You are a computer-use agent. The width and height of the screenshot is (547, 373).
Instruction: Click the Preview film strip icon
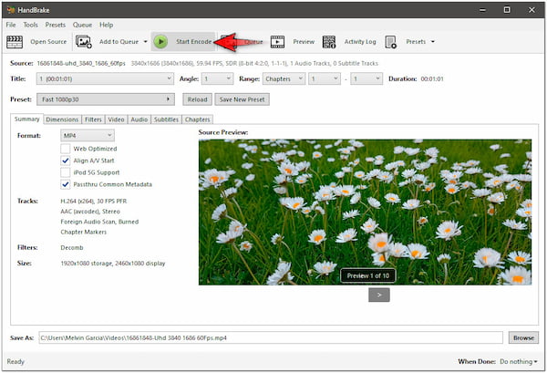pyautogui.click(x=278, y=42)
